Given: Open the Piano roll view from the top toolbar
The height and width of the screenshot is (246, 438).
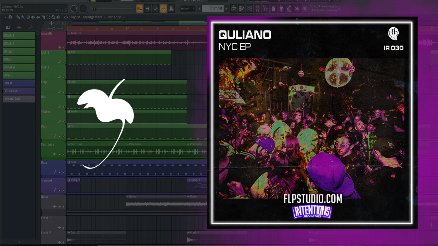Looking at the screenshot, I should point(242,9).
